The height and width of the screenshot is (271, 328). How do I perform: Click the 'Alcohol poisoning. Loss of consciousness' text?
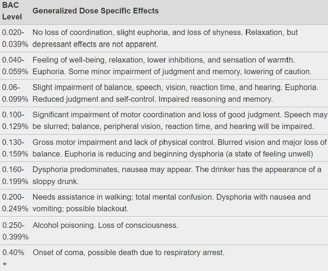(105, 225)
